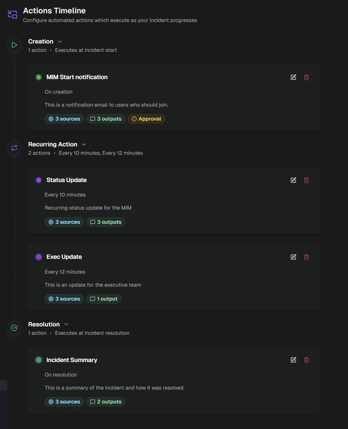Viewport: 348px width, 429px height.
Task: Delete the Status Update action
Action: (x=306, y=180)
